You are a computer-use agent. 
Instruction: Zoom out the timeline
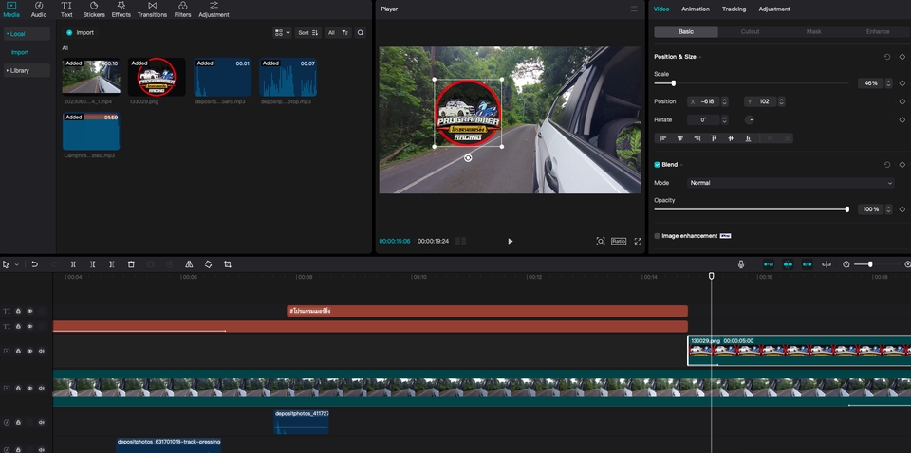coord(846,264)
